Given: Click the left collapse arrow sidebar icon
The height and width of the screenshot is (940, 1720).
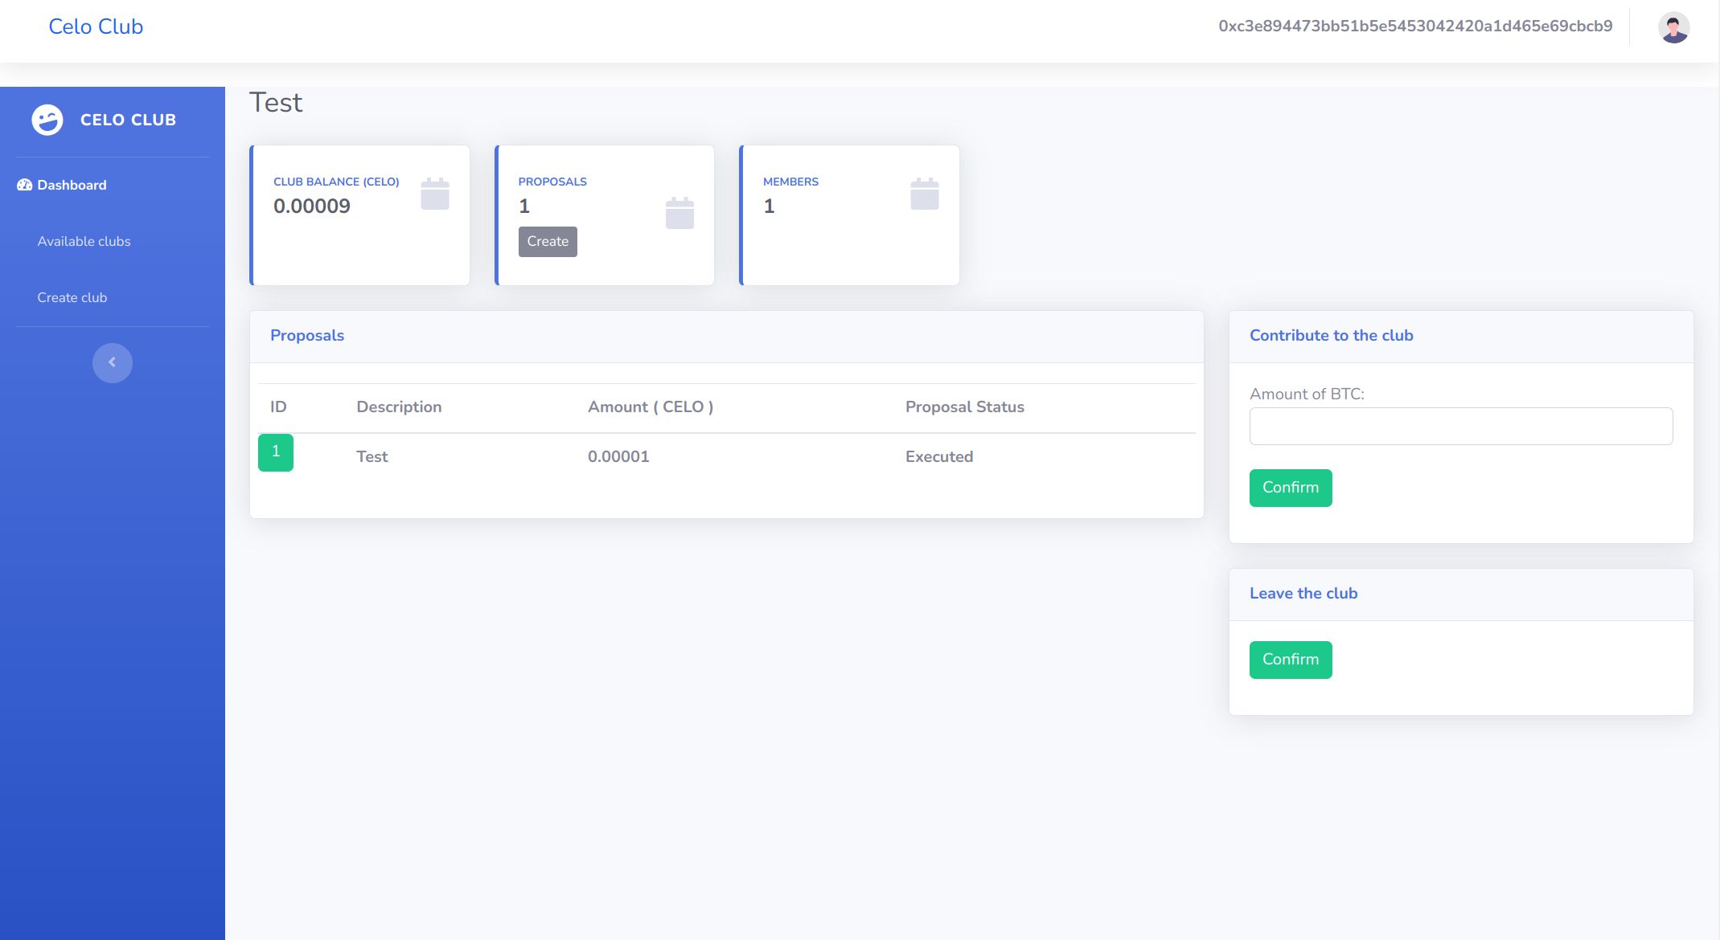Looking at the screenshot, I should [113, 362].
